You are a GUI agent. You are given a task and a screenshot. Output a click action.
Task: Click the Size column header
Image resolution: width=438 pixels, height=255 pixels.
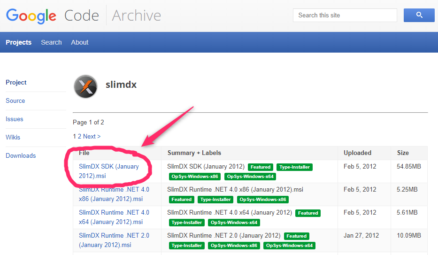[x=403, y=153]
